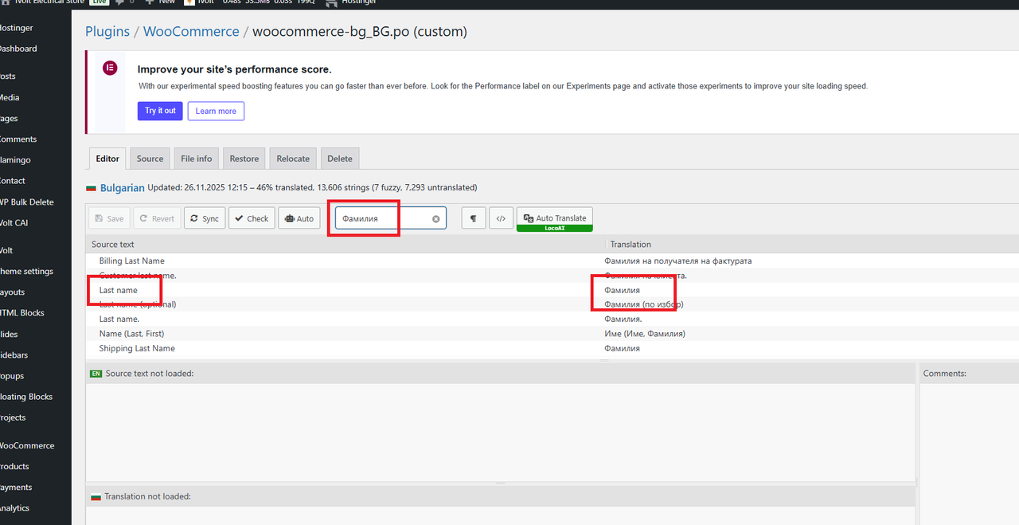Switch to the Editor tab
The width and height of the screenshot is (1019, 525).
(x=107, y=159)
